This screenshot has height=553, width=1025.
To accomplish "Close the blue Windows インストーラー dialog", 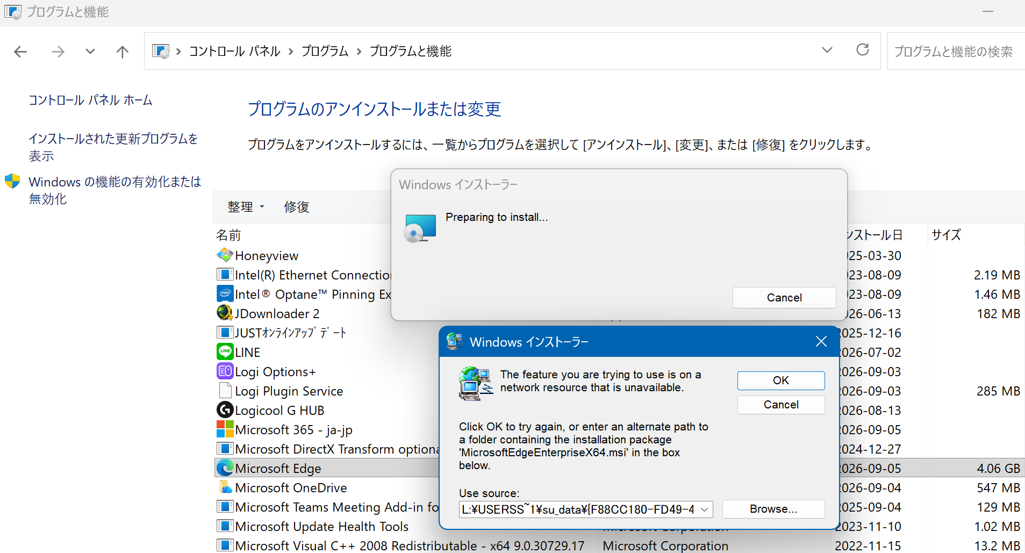I will pos(821,341).
